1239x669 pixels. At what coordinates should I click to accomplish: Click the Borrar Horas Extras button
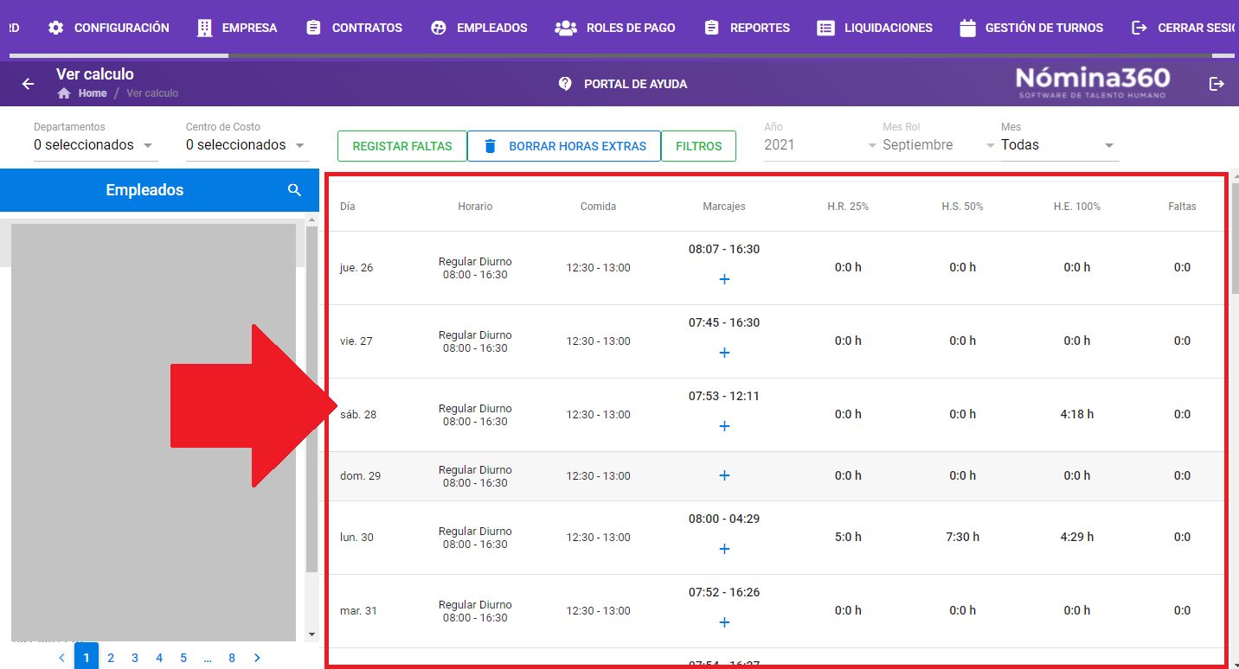point(564,146)
